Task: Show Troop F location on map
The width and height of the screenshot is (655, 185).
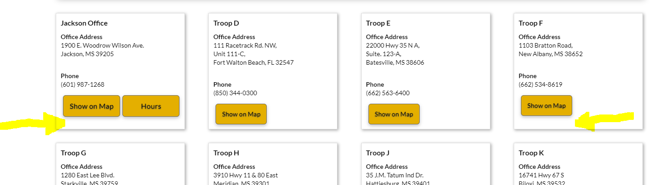Action: point(546,106)
